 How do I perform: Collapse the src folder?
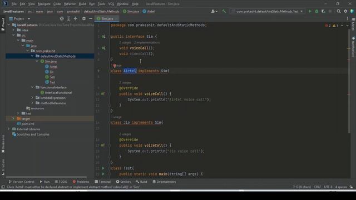tap(13, 35)
